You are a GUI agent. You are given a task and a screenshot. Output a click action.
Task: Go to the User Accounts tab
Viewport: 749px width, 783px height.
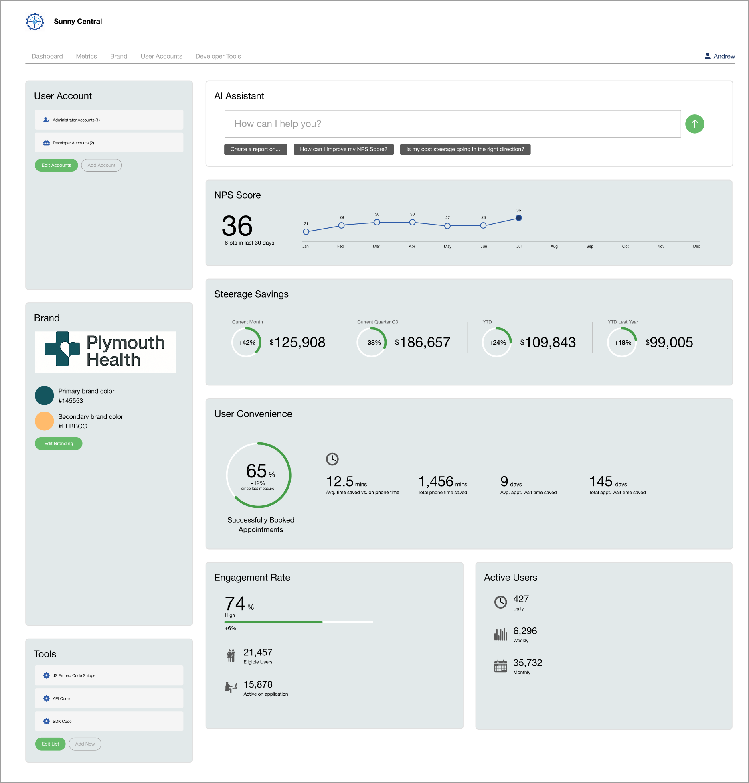[161, 56]
